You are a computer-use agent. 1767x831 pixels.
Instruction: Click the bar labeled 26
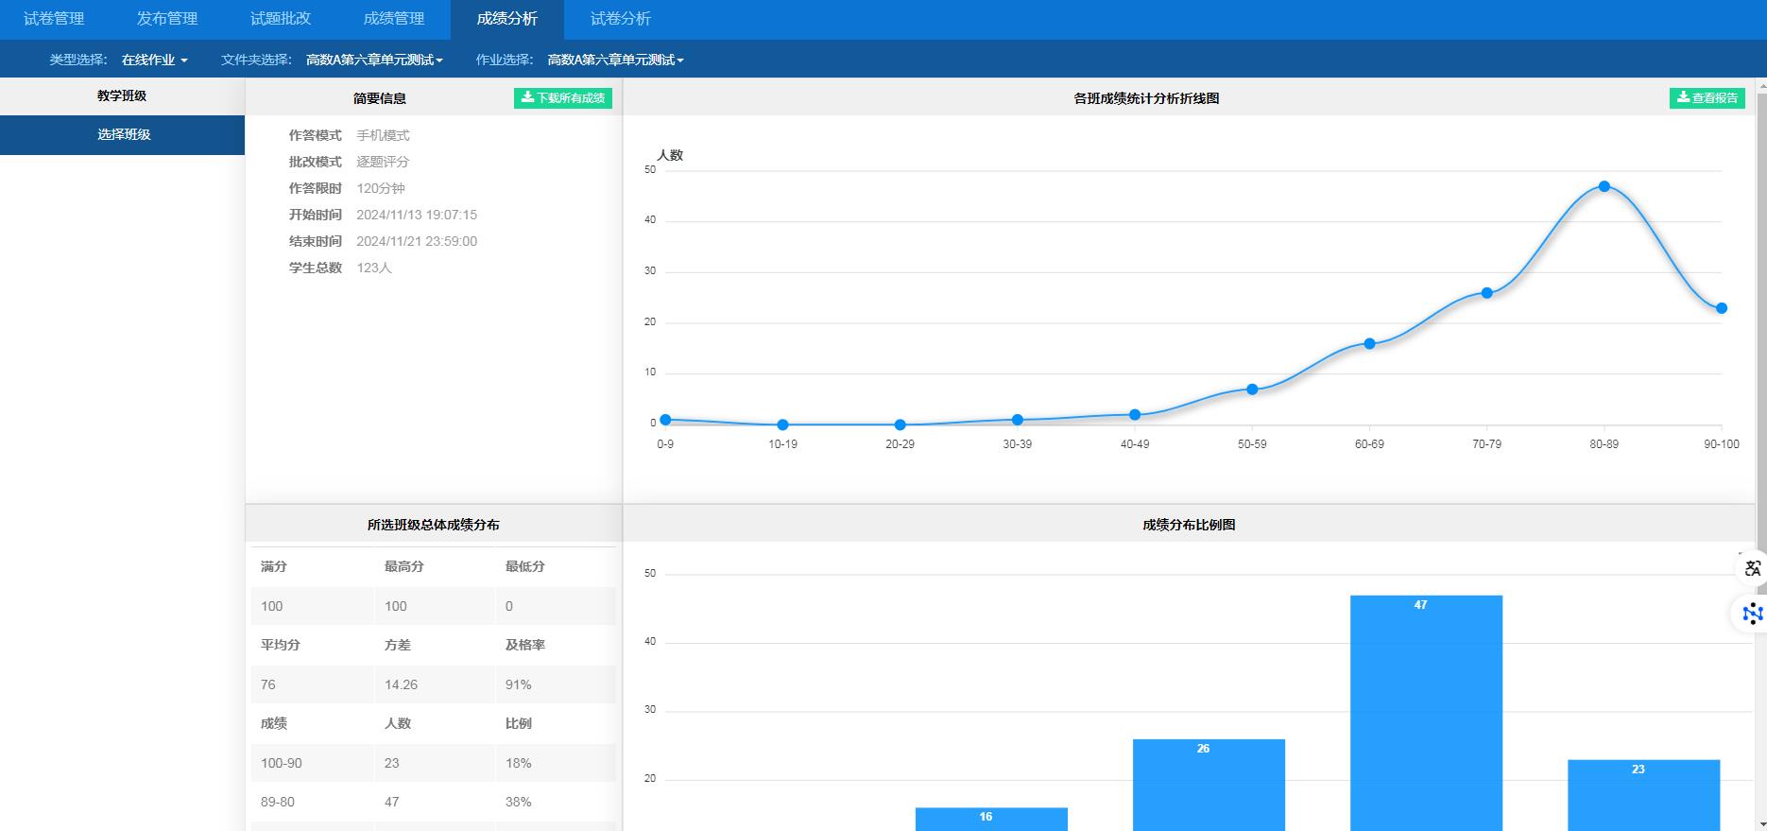[1209, 785]
